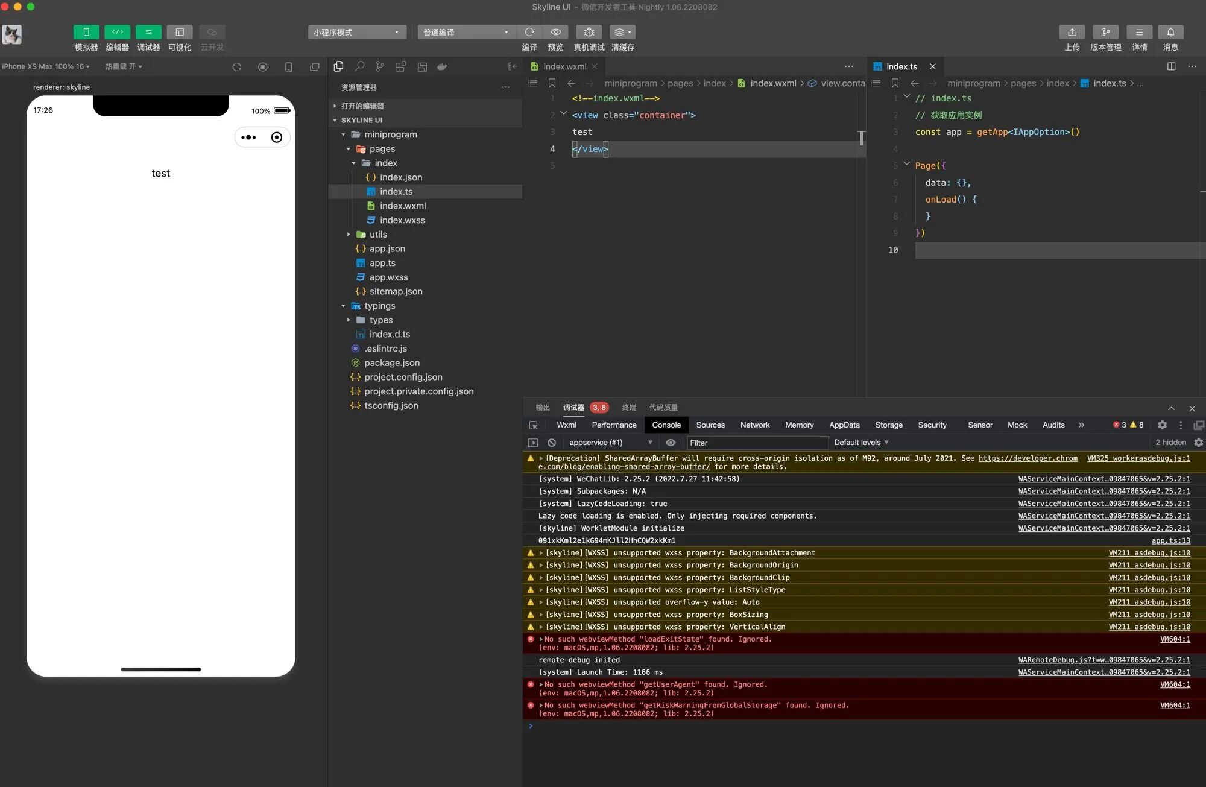Open app.json in the file explorer
The image size is (1206, 787).
(x=387, y=248)
